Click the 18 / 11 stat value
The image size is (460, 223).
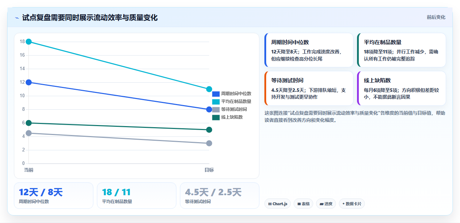tap(116, 192)
